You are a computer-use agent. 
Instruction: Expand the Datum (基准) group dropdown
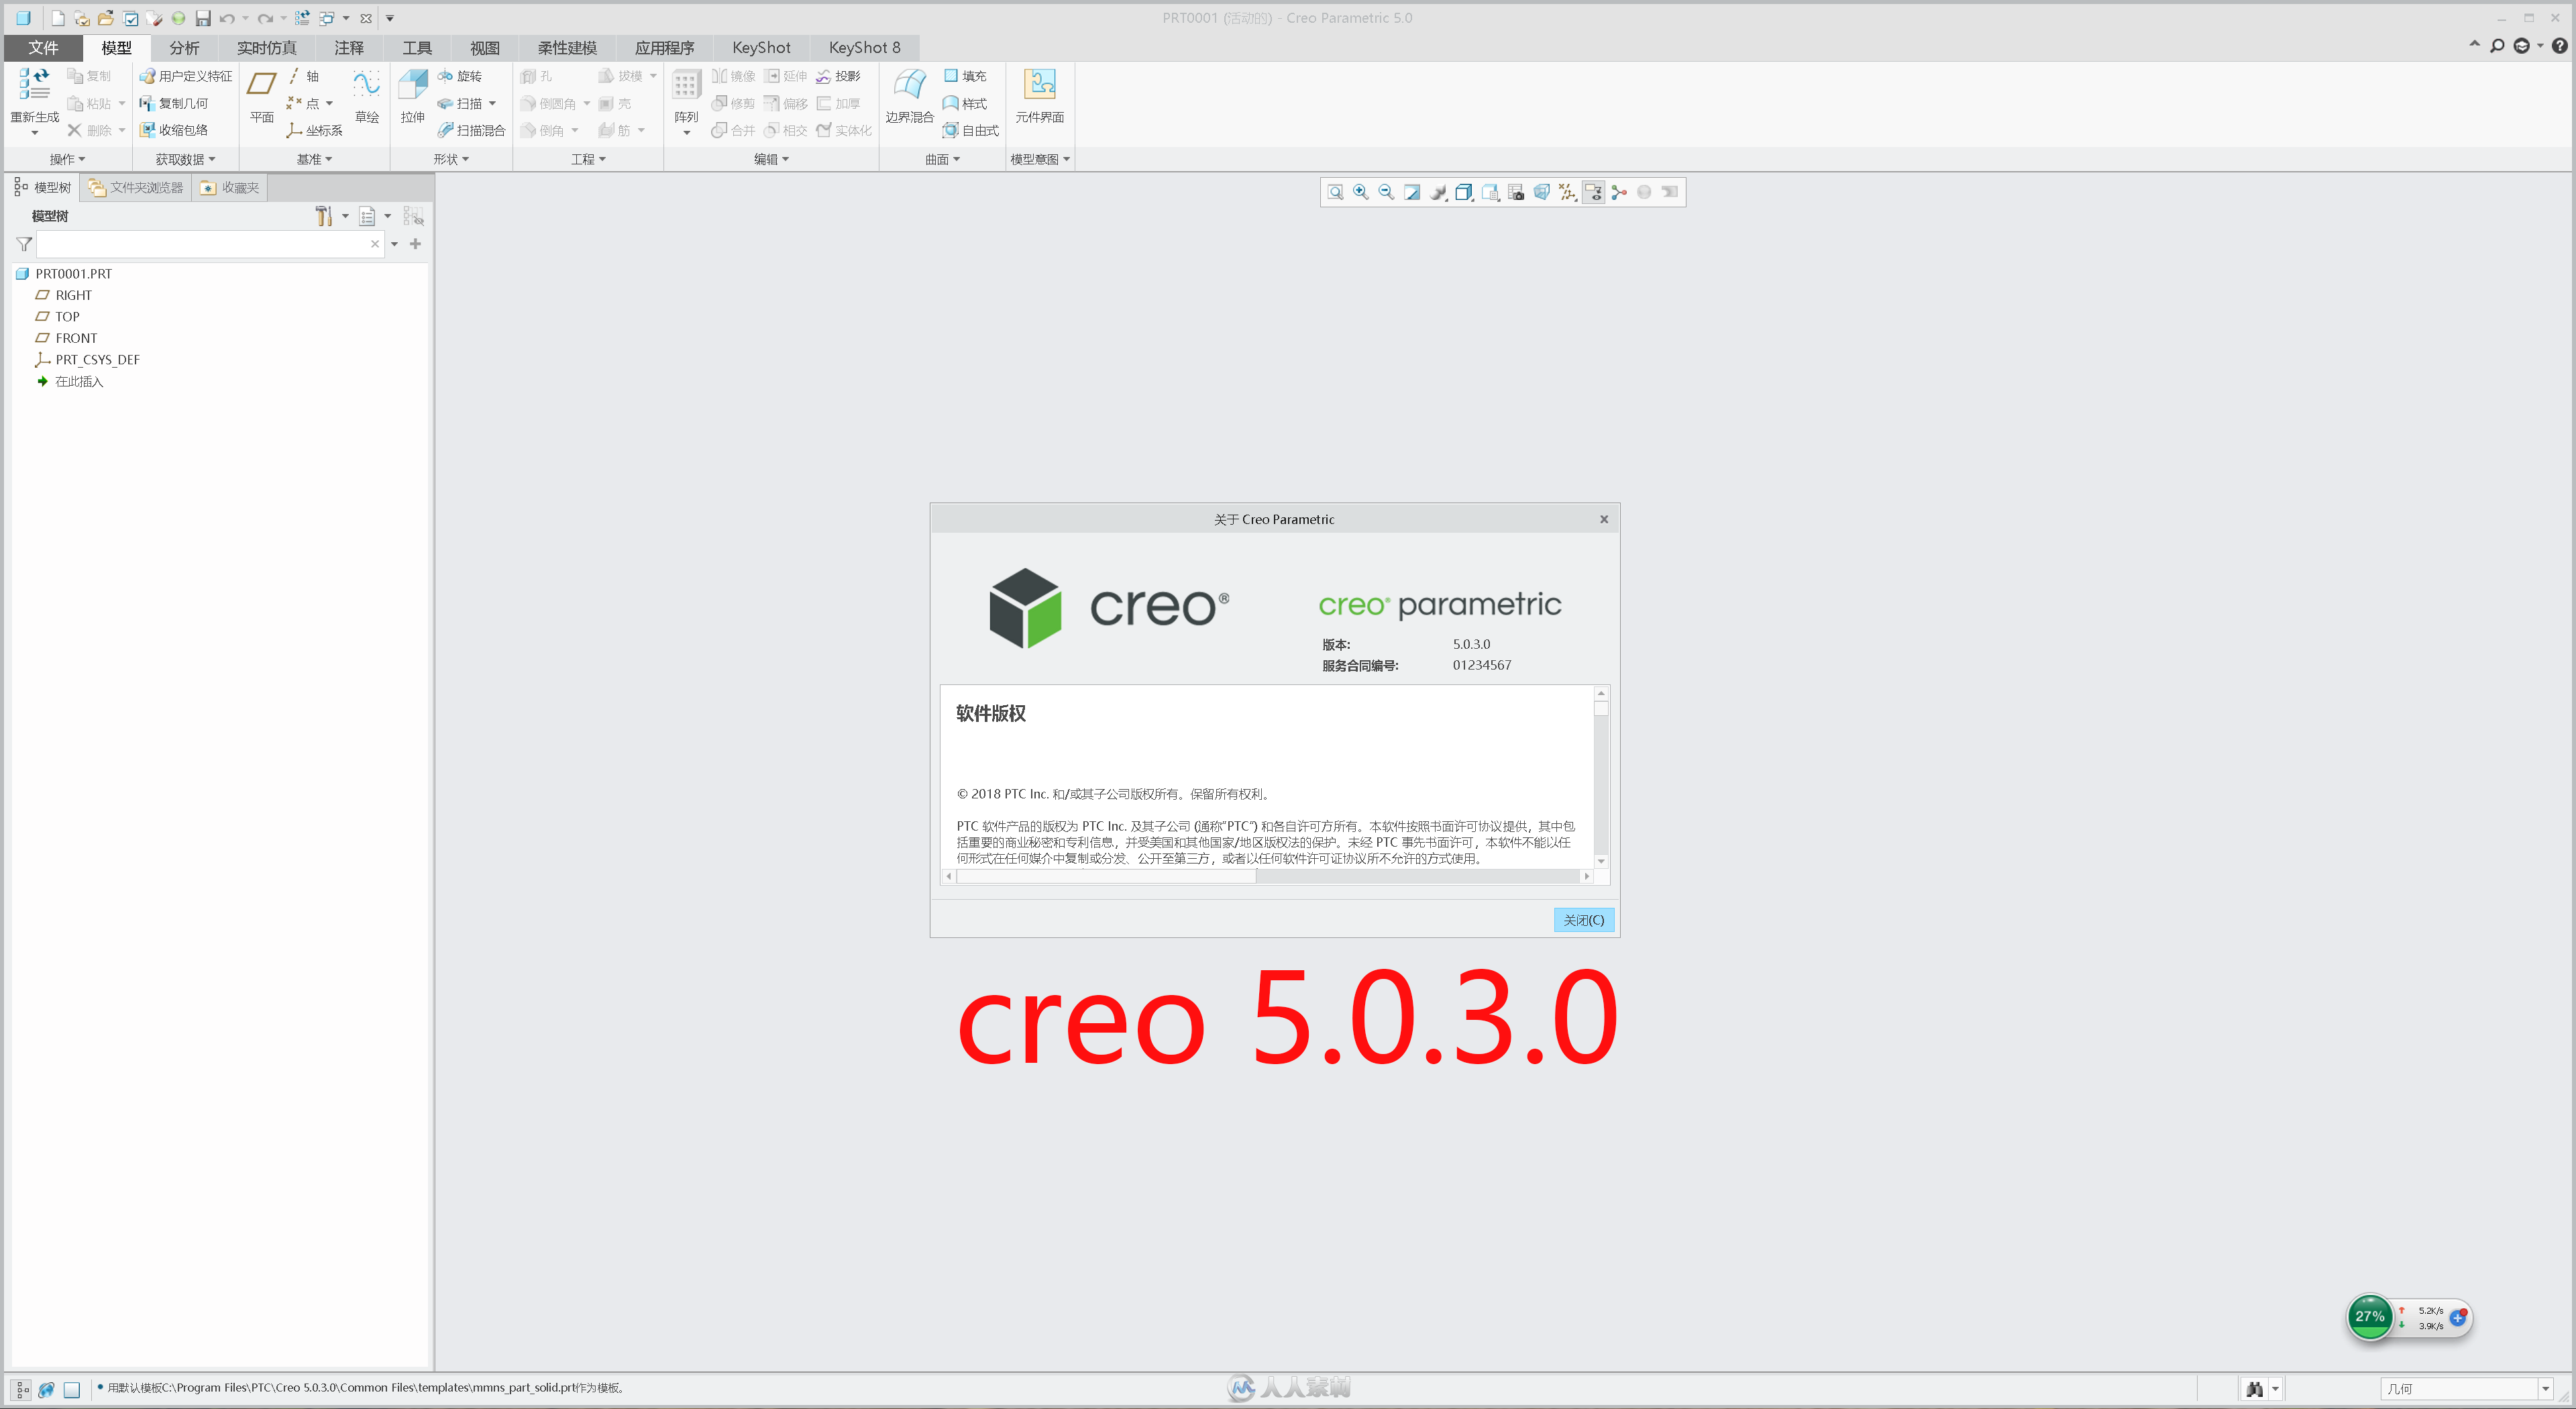click(314, 159)
